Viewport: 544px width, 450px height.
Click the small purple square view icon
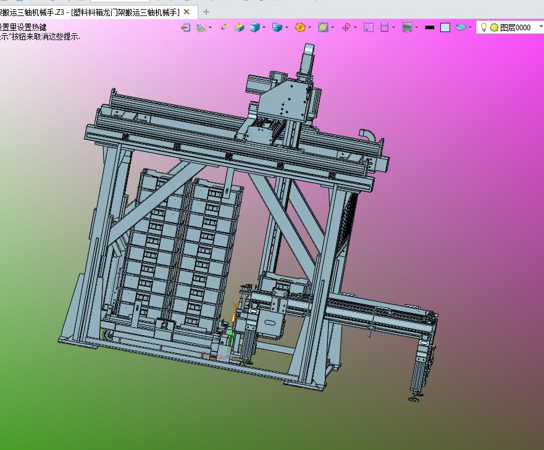(369, 27)
